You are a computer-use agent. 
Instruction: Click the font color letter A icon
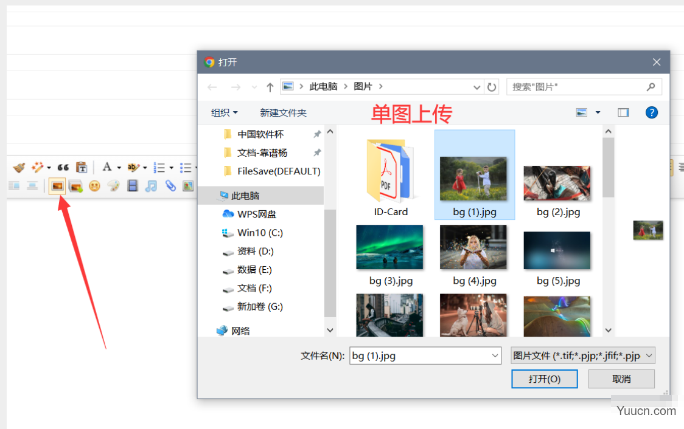pos(107,167)
